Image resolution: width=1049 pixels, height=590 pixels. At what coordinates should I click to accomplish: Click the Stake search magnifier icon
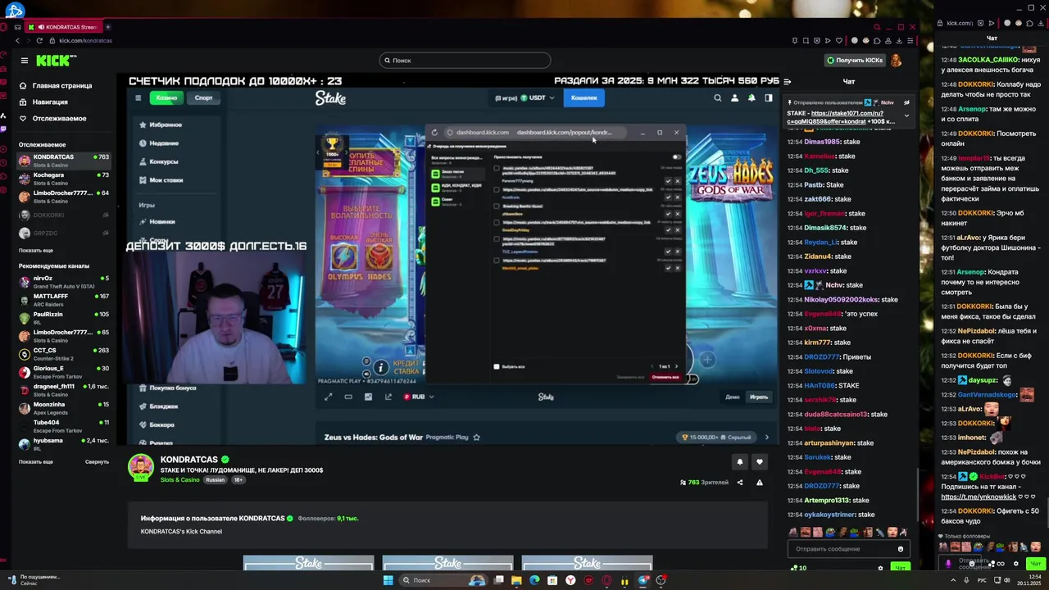(717, 98)
